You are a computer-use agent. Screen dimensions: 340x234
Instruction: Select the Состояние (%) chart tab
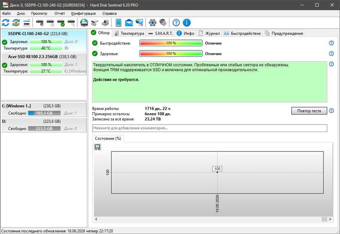(x=108, y=138)
